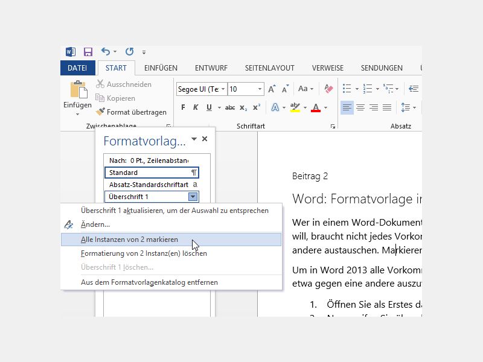The width and height of the screenshot is (483, 362).
Task: Open the Customize Quick Access Toolbar menu
Action: (144, 52)
